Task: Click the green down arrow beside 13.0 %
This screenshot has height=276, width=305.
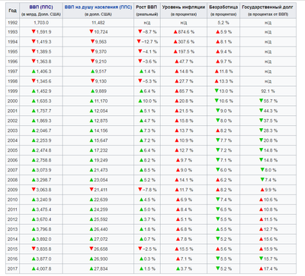Action: click(217, 91)
